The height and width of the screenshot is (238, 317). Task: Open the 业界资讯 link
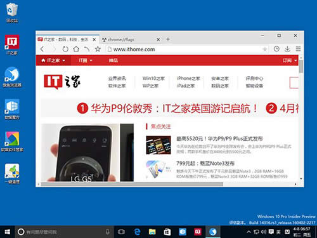pyautogui.click(x=117, y=79)
